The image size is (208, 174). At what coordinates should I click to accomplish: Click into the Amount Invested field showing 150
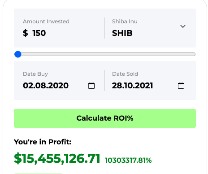pyautogui.click(x=39, y=33)
